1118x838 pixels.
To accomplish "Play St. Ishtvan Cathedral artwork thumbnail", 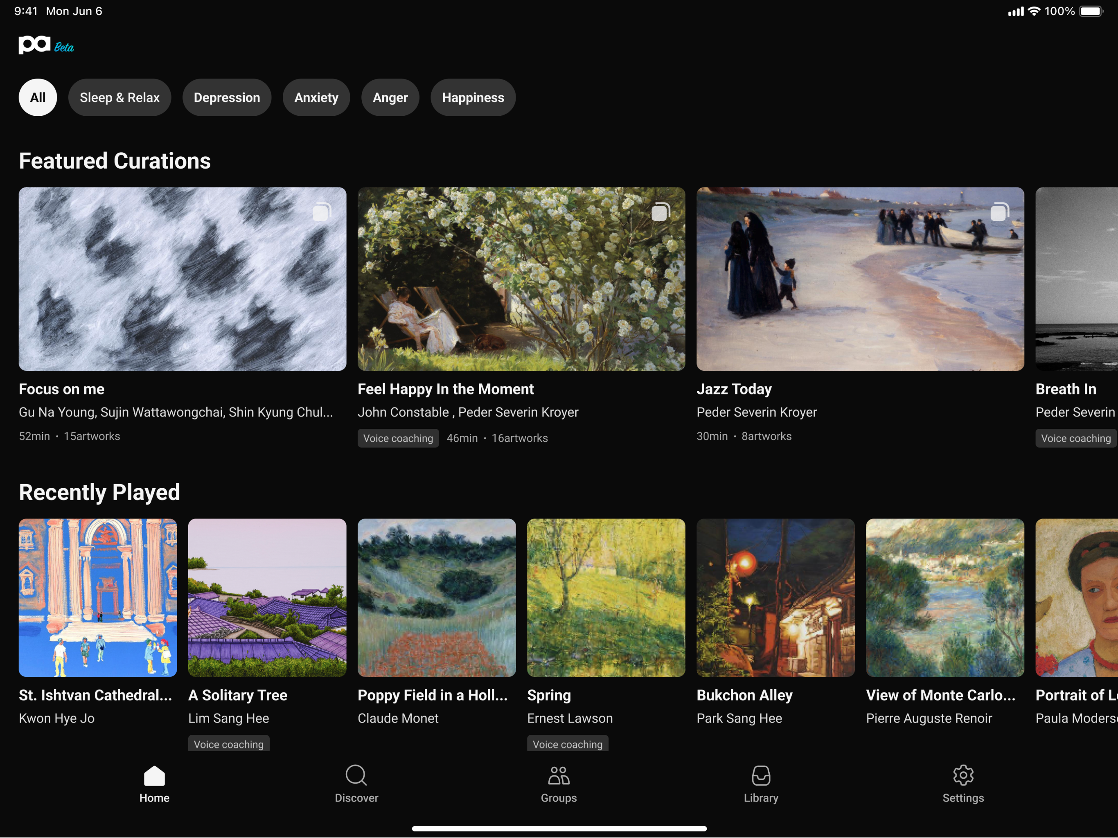I will click(x=97, y=598).
